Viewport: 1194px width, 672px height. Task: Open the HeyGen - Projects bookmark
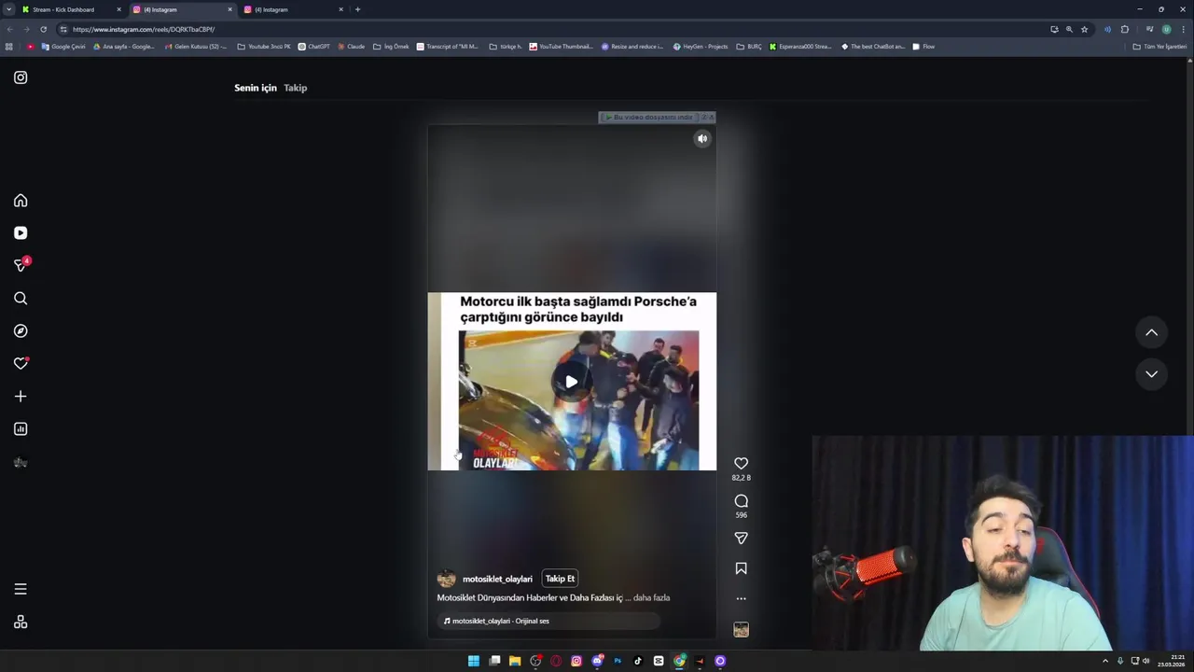701,47
